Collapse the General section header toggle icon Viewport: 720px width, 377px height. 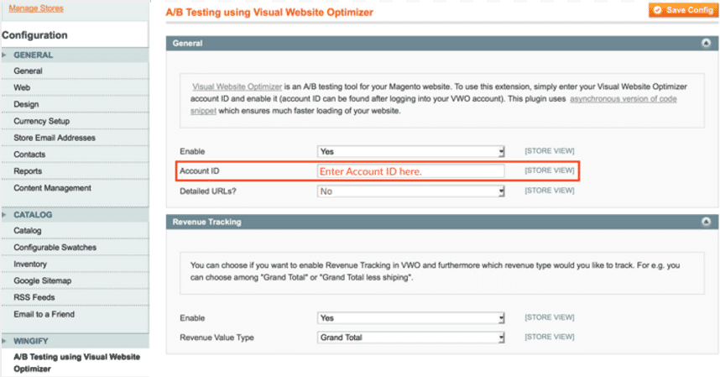coord(707,43)
